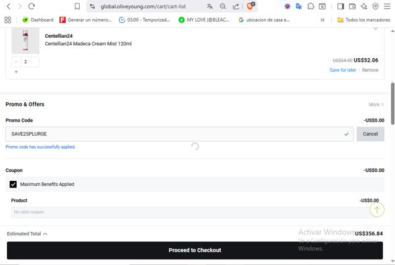This screenshot has height=265, width=395.
Task: Bookmark this page with the bookmark icon
Action: [77, 6]
